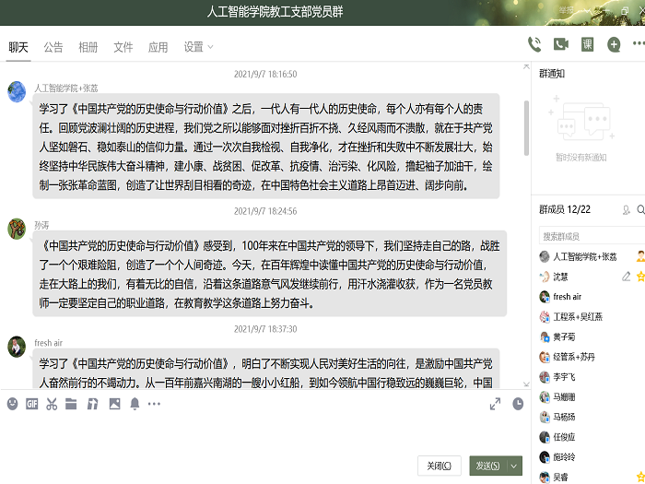Click 张荔's avatar in the chat
The height and width of the screenshot is (484, 645).
(17, 91)
